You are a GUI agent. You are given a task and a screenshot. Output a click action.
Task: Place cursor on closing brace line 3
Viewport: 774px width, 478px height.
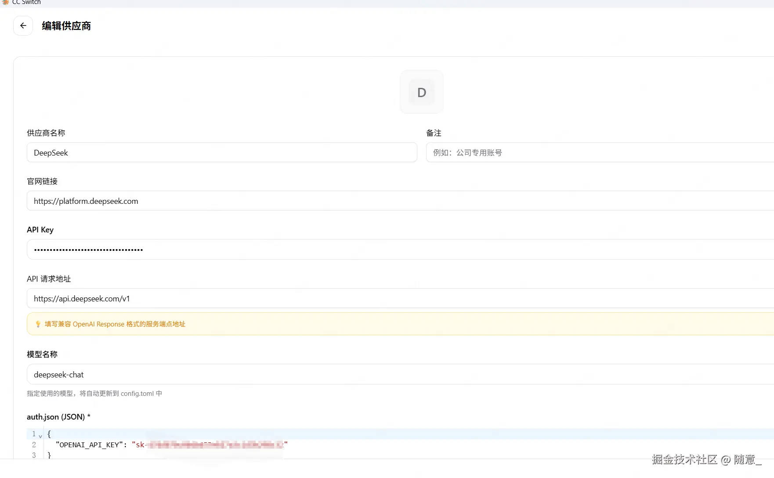[49, 455]
